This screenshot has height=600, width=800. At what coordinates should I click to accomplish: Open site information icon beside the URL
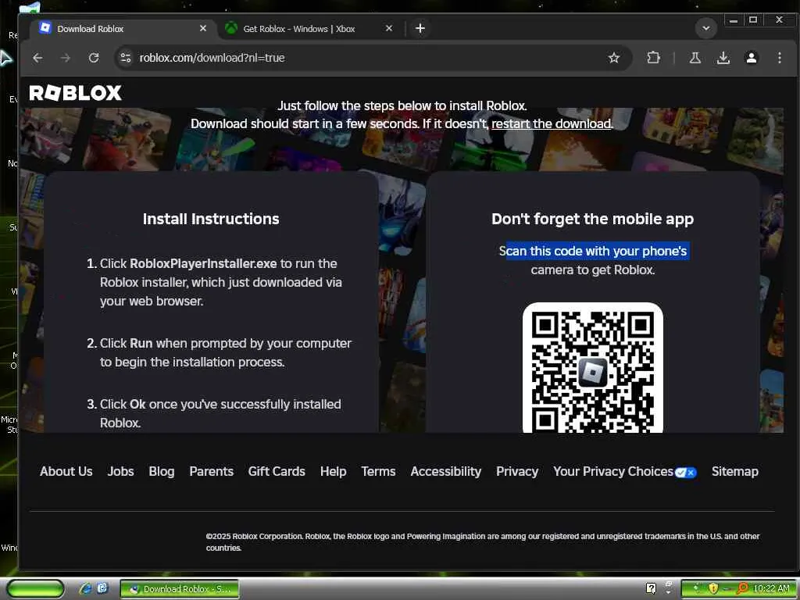[126, 58]
